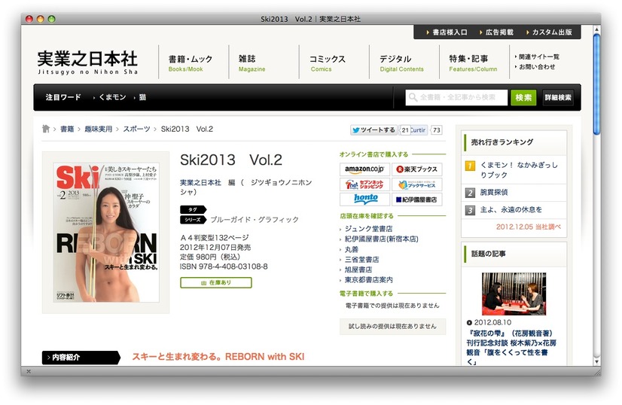This screenshot has width=622, height=405.
Task: Click the 実業之日本社 site logo
Action: coord(87,62)
